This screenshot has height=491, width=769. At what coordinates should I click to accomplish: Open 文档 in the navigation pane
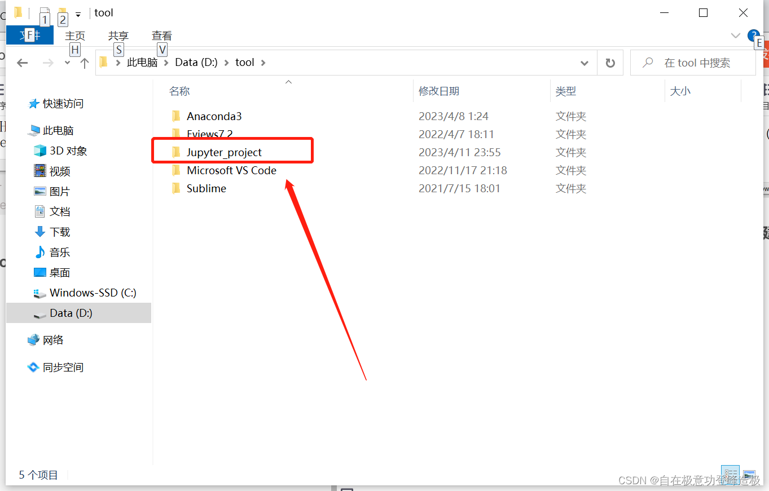click(x=60, y=212)
